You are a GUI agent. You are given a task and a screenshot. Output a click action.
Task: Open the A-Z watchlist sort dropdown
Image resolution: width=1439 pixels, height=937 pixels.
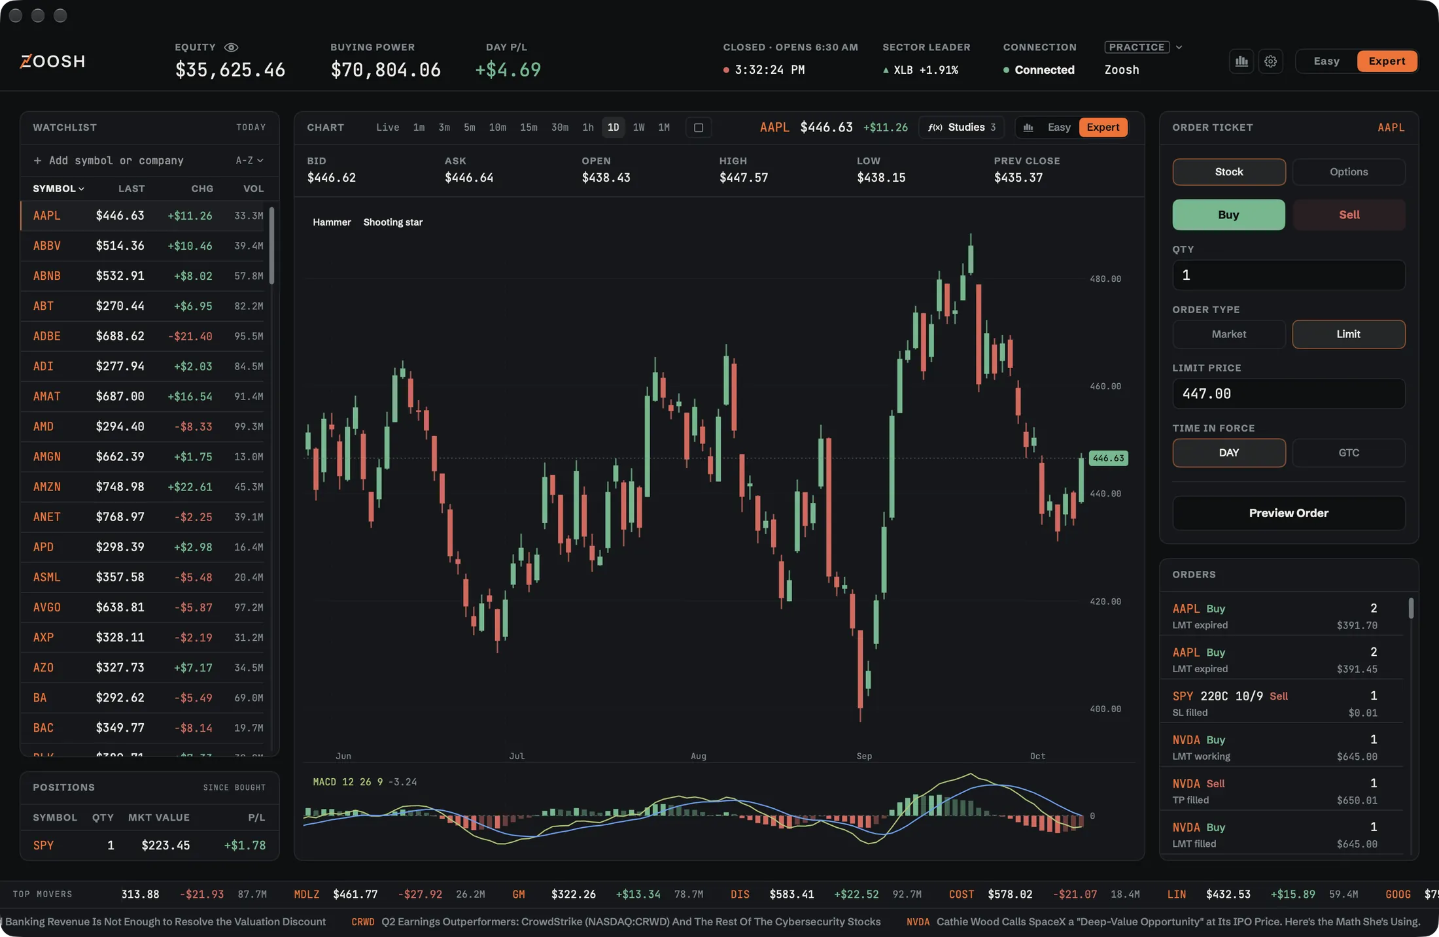[249, 161]
